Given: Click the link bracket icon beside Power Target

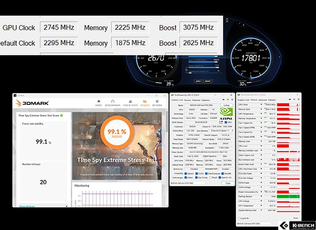Looking at the screenshot, I should tap(187, 70).
